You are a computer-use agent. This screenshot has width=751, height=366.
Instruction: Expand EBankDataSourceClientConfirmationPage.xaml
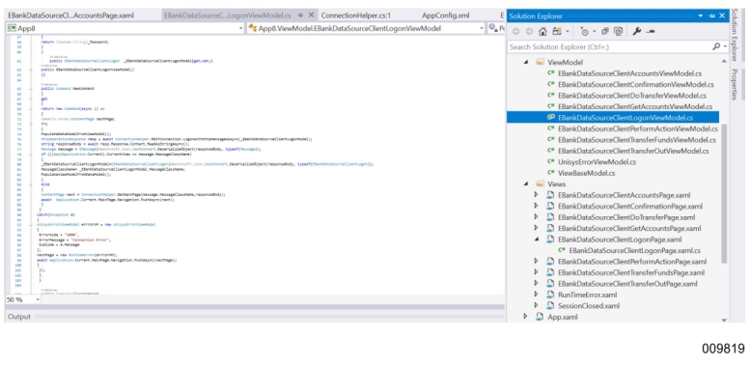click(536, 206)
